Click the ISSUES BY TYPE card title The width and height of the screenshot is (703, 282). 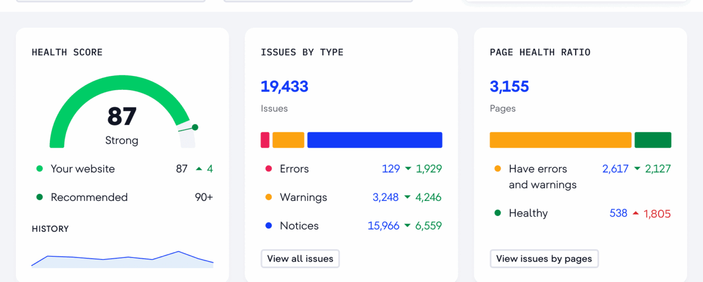coord(302,52)
